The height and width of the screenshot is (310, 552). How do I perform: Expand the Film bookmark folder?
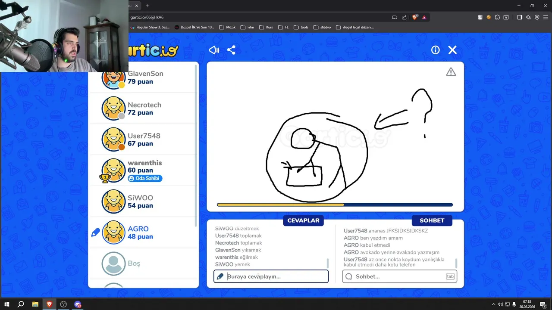[247, 27]
